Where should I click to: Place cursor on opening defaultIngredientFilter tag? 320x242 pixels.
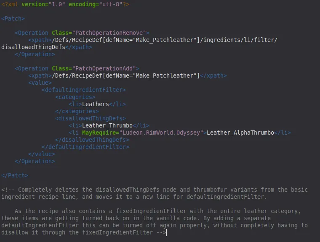[84, 90]
